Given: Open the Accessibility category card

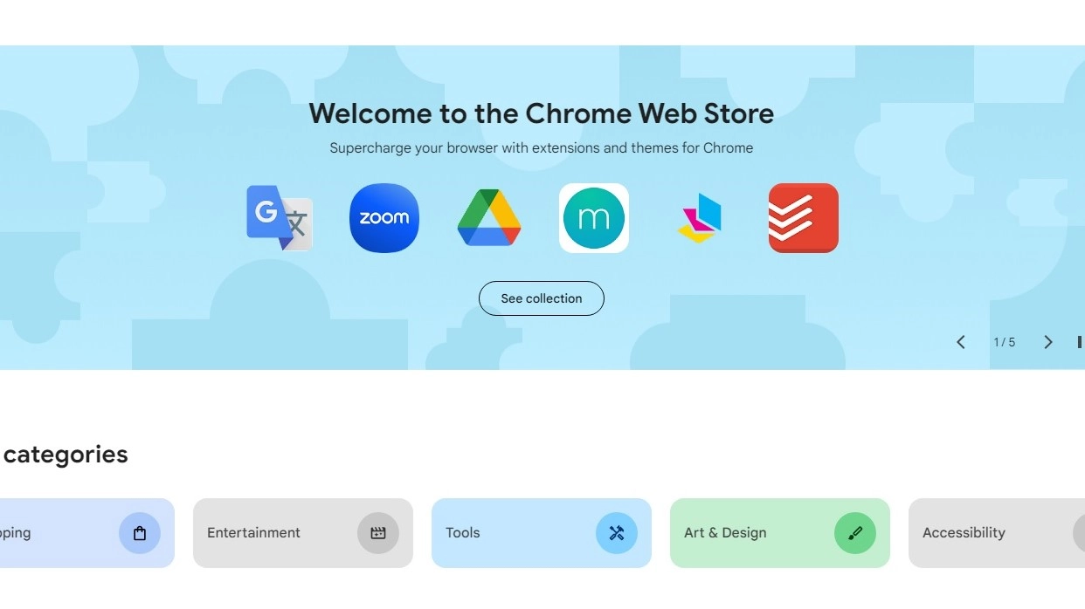Looking at the screenshot, I should click(x=997, y=533).
